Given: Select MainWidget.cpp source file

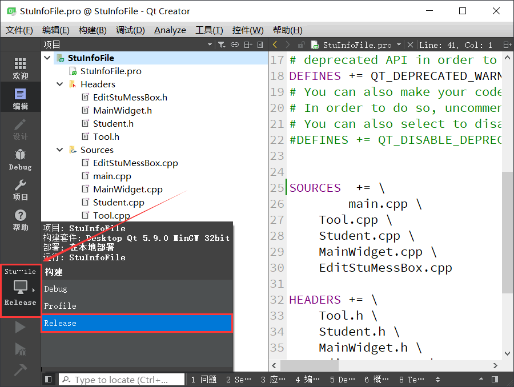Looking at the screenshot, I should click(127, 189).
